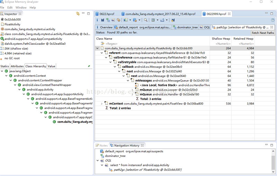The image size is (277, 176).
Task: Click the Fetch Next Paths button
Action: pyautogui.click(x=263, y=33)
